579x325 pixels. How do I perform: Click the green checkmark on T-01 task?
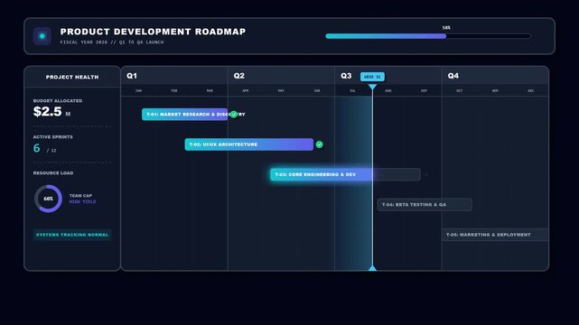click(233, 115)
